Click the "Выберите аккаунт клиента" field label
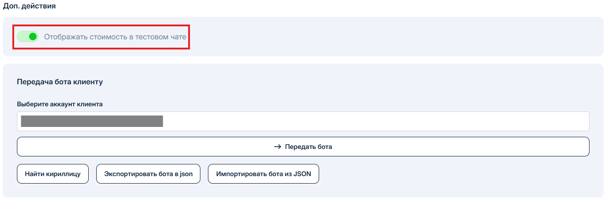 coord(60,104)
